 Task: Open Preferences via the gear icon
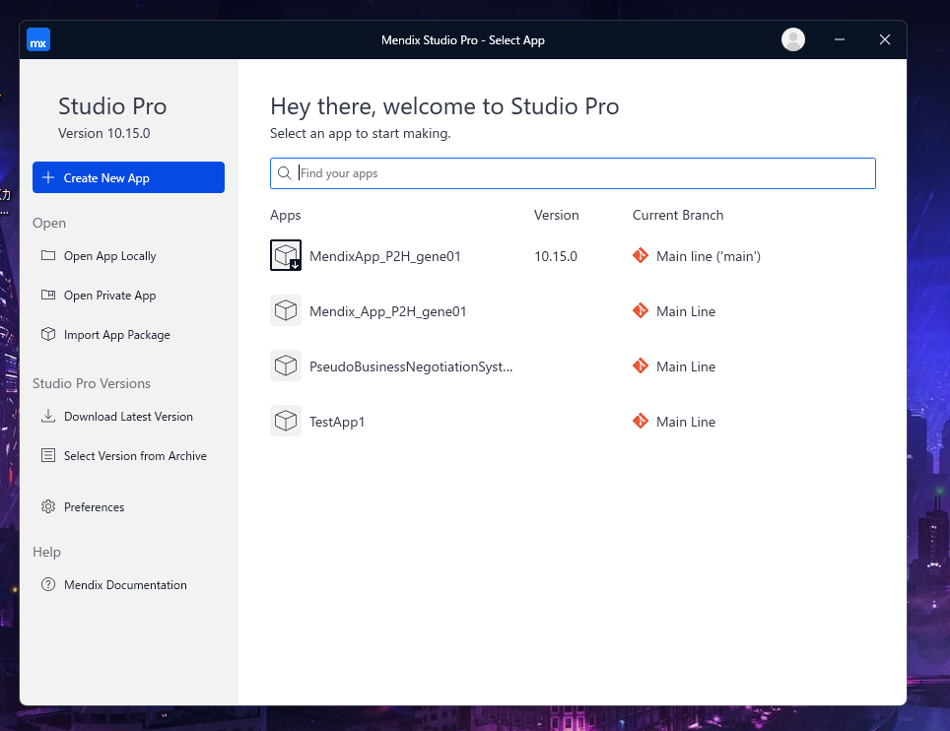click(48, 506)
